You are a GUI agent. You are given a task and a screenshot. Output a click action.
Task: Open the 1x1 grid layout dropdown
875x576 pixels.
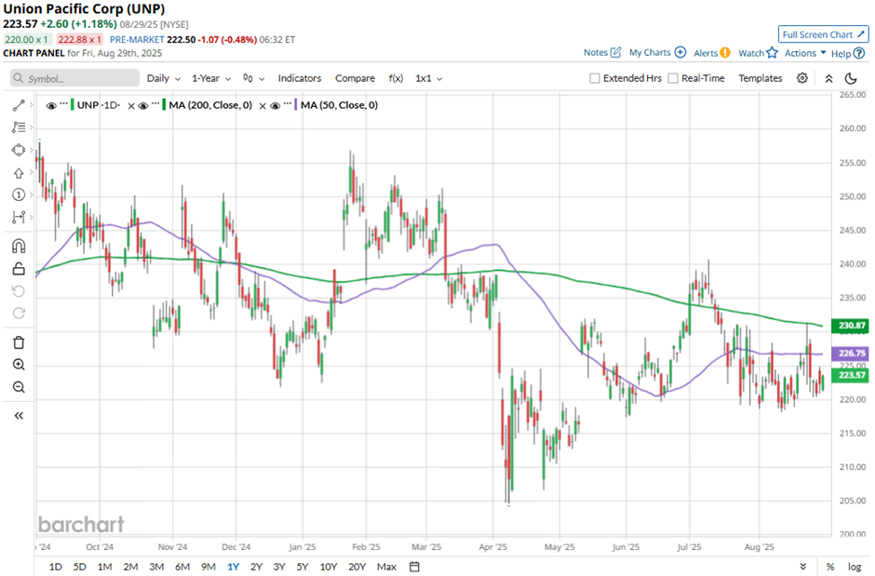[x=428, y=78]
